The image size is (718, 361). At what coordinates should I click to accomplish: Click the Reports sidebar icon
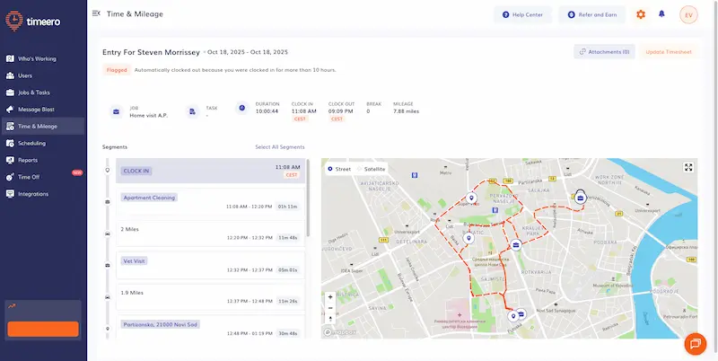(10, 161)
